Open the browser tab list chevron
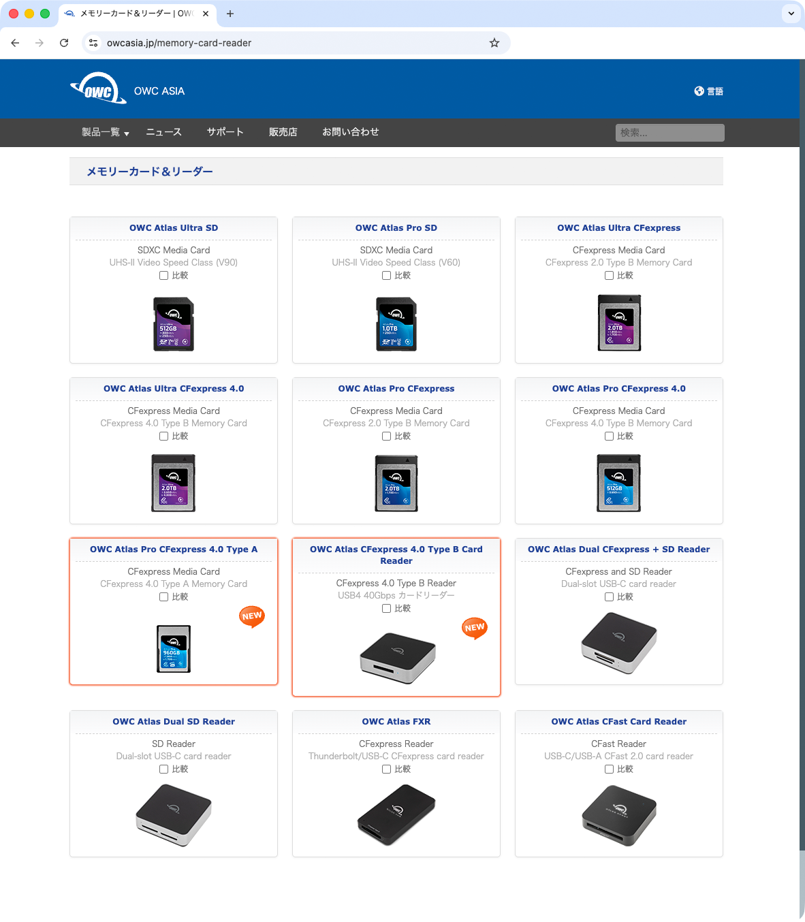This screenshot has width=805, height=922. pyautogui.click(x=790, y=14)
